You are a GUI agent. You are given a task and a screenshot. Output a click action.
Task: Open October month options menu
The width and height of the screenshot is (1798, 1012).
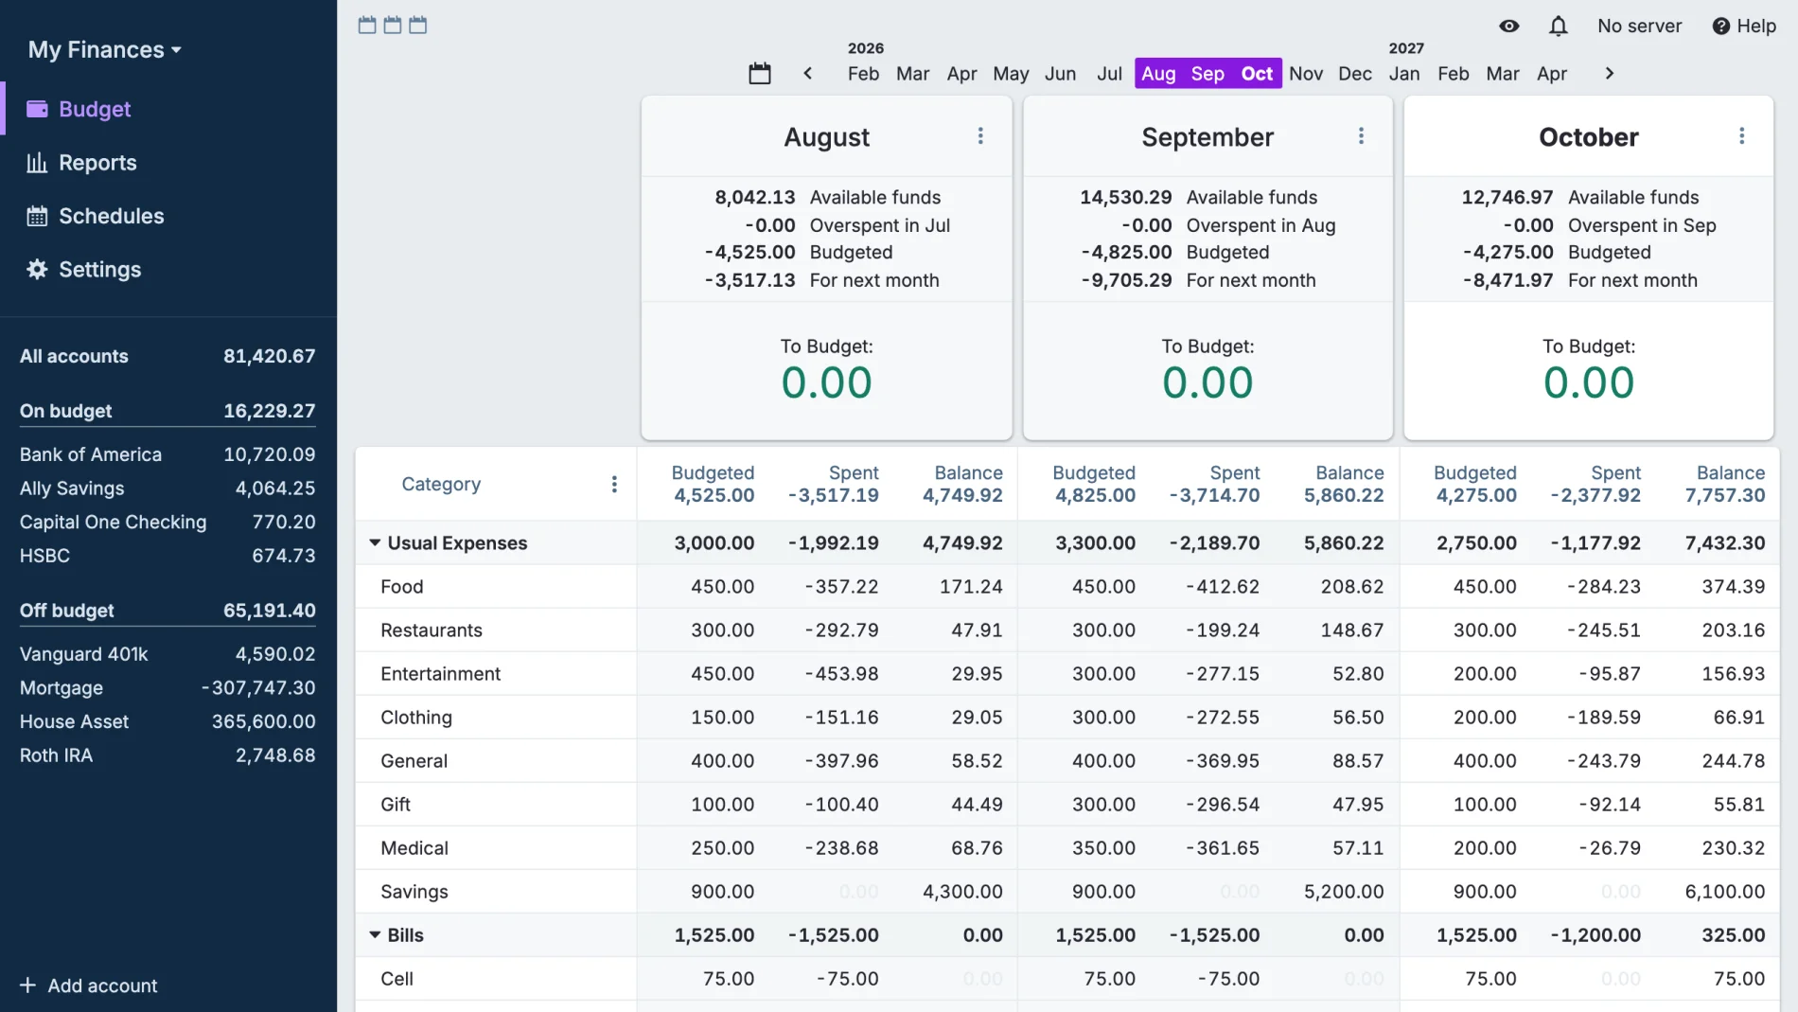click(1741, 136)
